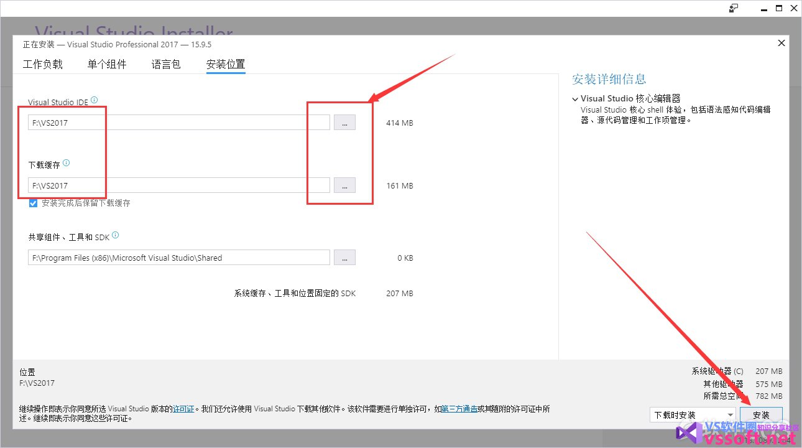The image size is (802, 448).
Task: Browse for the Visual Studio IDE folder
Action: click(x=344, y=123)
